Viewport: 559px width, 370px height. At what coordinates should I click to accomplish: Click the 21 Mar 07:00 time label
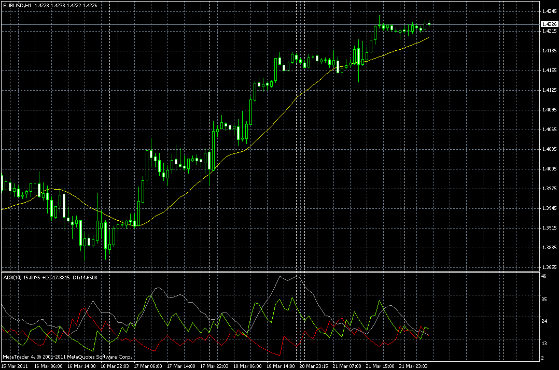[347, 366]
